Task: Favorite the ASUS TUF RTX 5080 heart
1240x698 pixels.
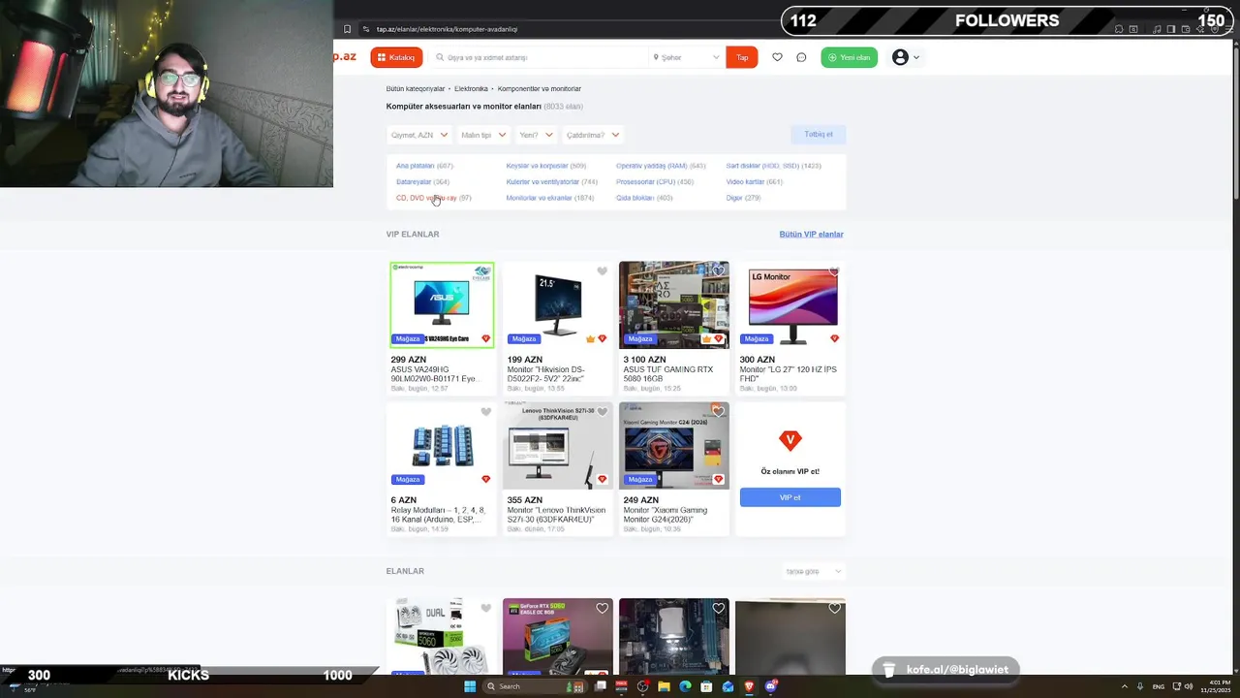Action: pyautogui.click(x=718, y=271)
